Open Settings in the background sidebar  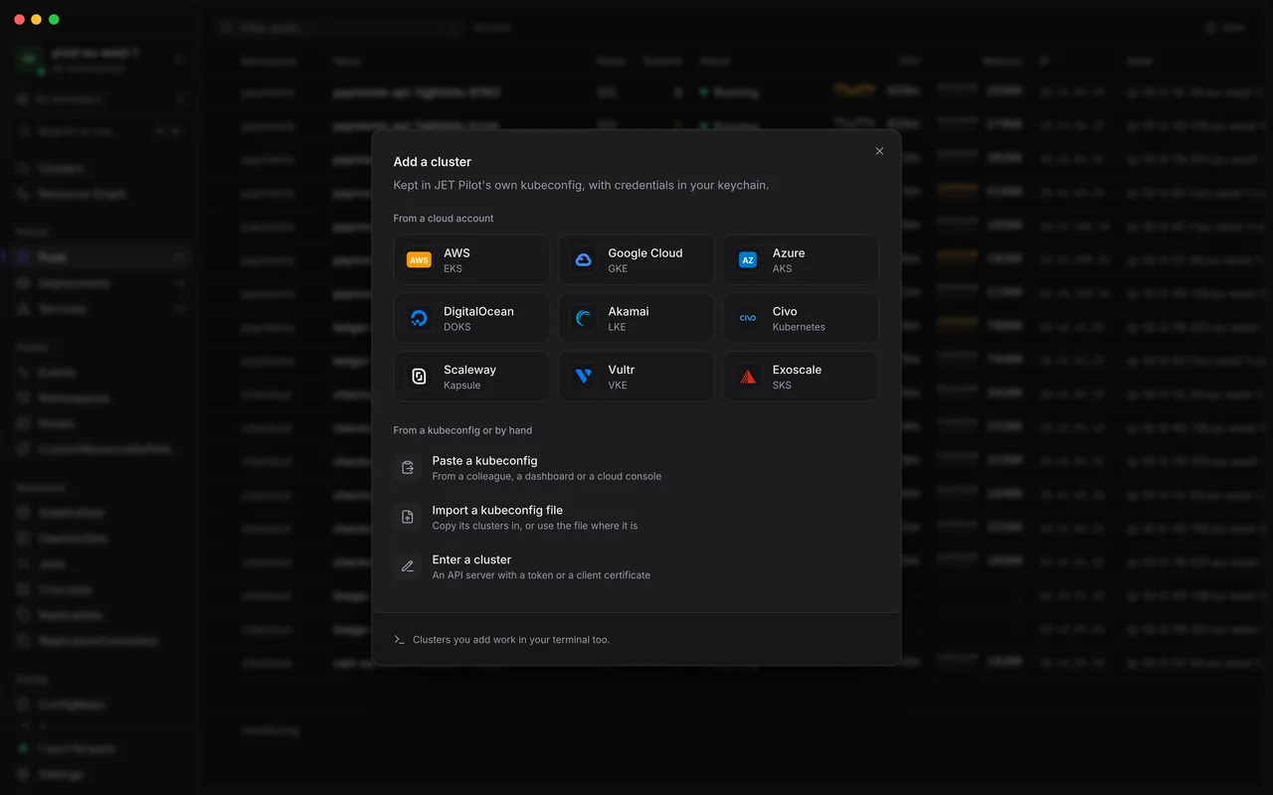click(x=99, y=774)
